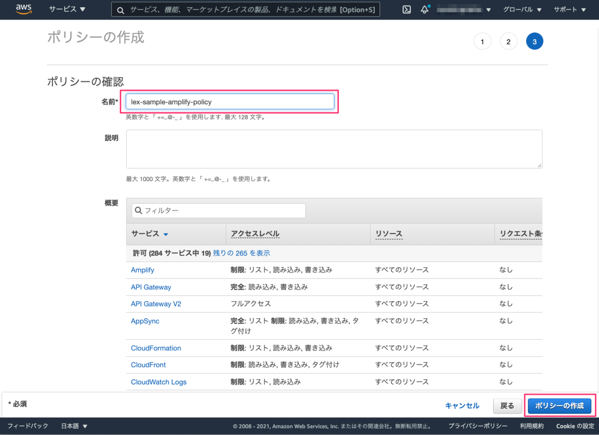Show the remaining 265 services
Screen dimensions: 599x435
[x=242, y=253]
